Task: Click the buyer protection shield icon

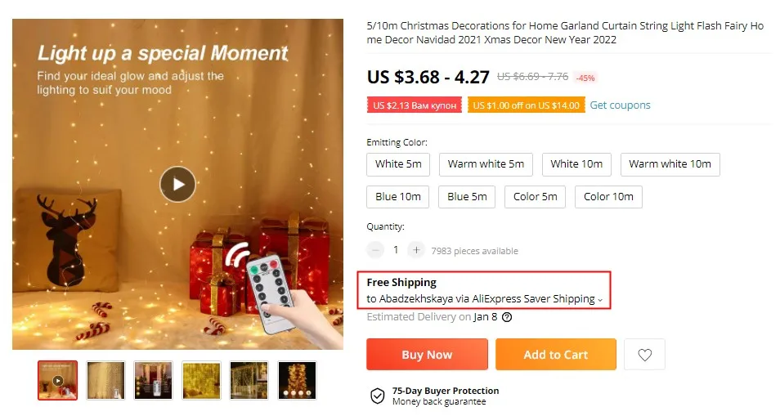Action: 378,396
